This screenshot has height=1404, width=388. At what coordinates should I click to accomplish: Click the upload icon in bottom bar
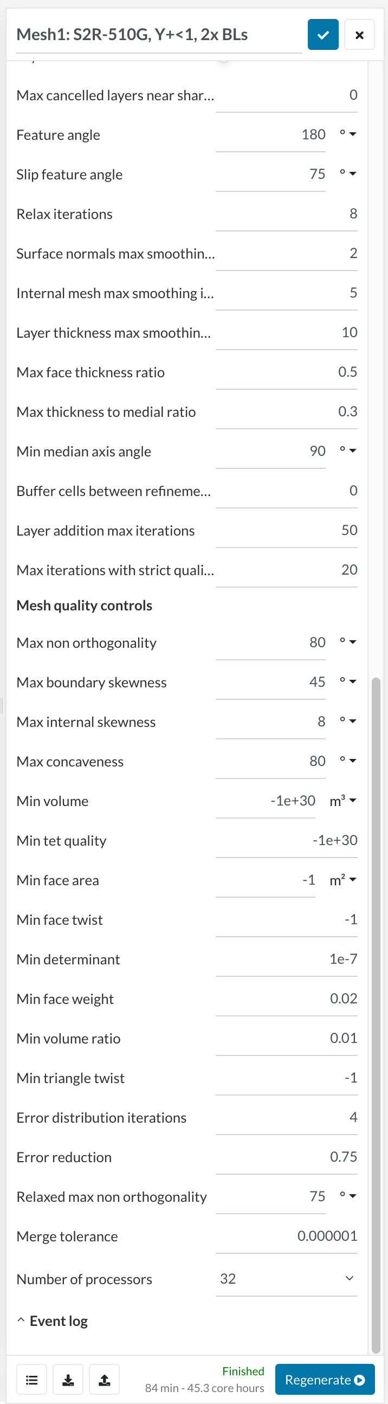(105, 1380)
